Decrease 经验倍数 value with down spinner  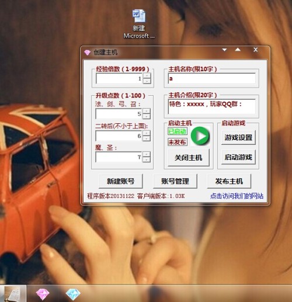(x=147, y=81)
